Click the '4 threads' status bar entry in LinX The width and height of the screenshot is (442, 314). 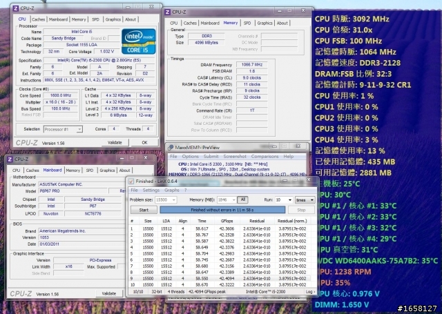tap(176, 292)
